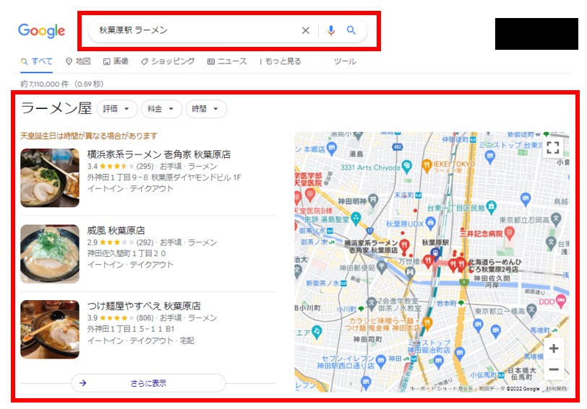Expand the 料金 filter dropdown
Viewport: 587px width, 409px height.
click(161, 109)
